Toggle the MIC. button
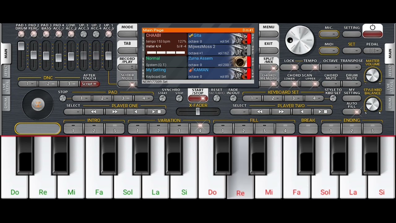The image size is (396, 223). (329, 34)
